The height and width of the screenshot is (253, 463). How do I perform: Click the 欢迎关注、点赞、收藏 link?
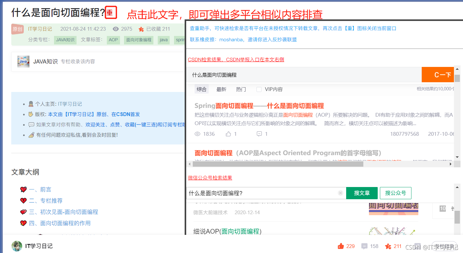point(135,124)
